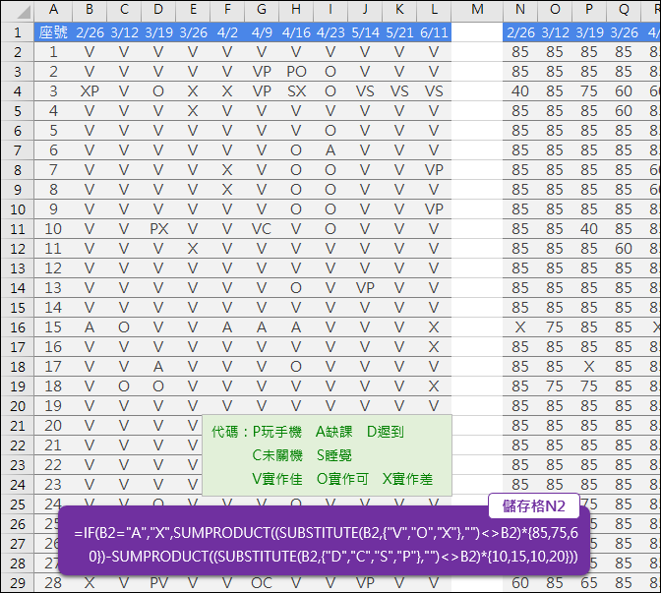Image resolution: width=661 pixels, height=593 pixels.
Task: Click cell H4 containing SX
Action: coord(296,91)
